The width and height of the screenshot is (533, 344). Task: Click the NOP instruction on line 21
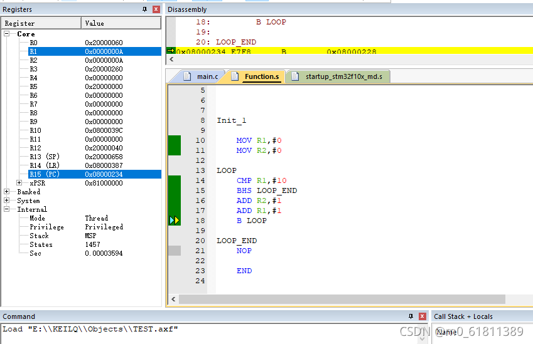coord(244,251)
